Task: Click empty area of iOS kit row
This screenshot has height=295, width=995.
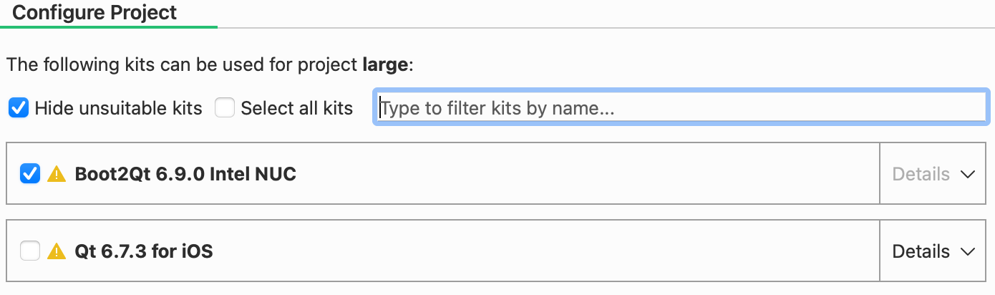Action: 544,251
